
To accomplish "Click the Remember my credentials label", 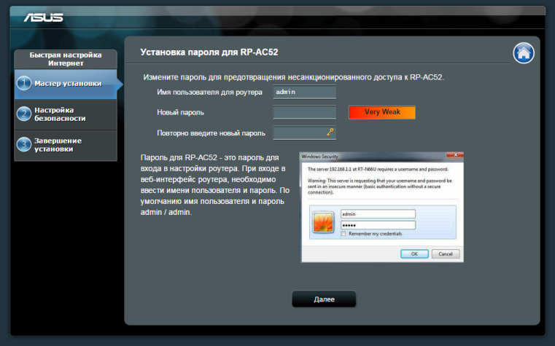I will pyautogui.click(x=375, y=234).
